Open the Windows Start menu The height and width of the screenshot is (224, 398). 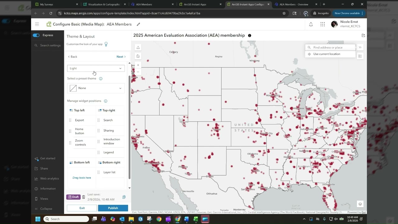point(38,219)
